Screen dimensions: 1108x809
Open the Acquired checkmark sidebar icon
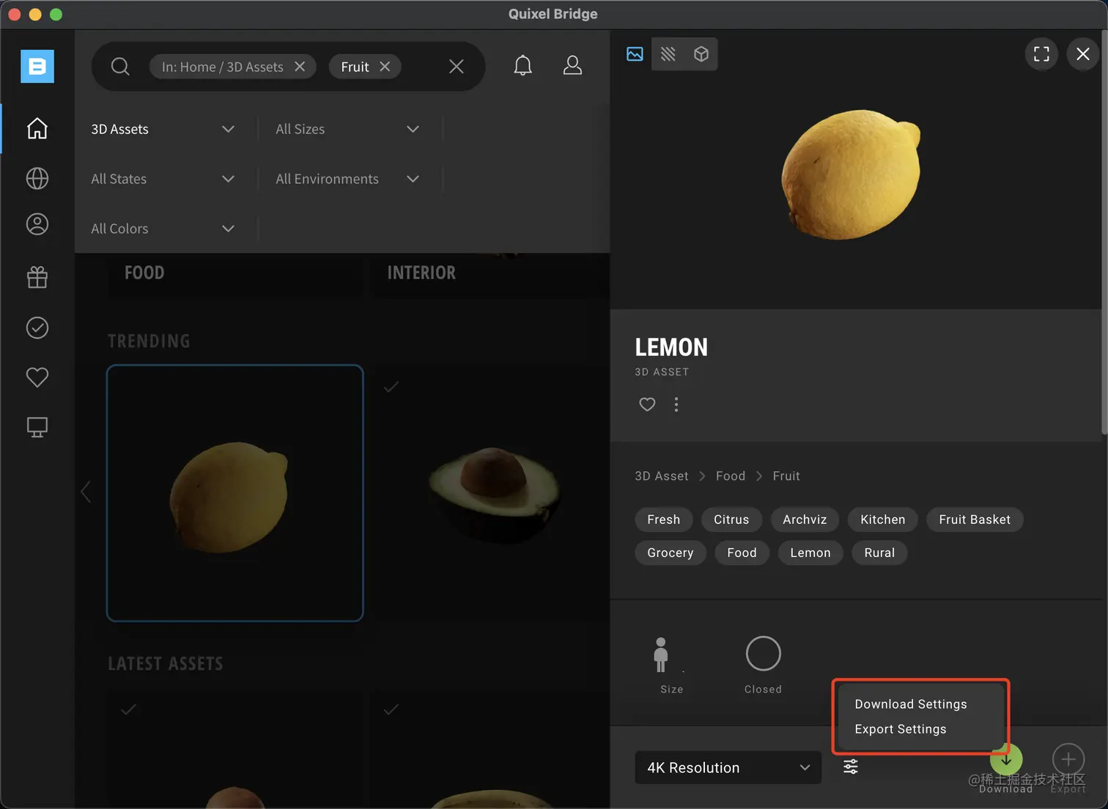[x=37, y=328]
